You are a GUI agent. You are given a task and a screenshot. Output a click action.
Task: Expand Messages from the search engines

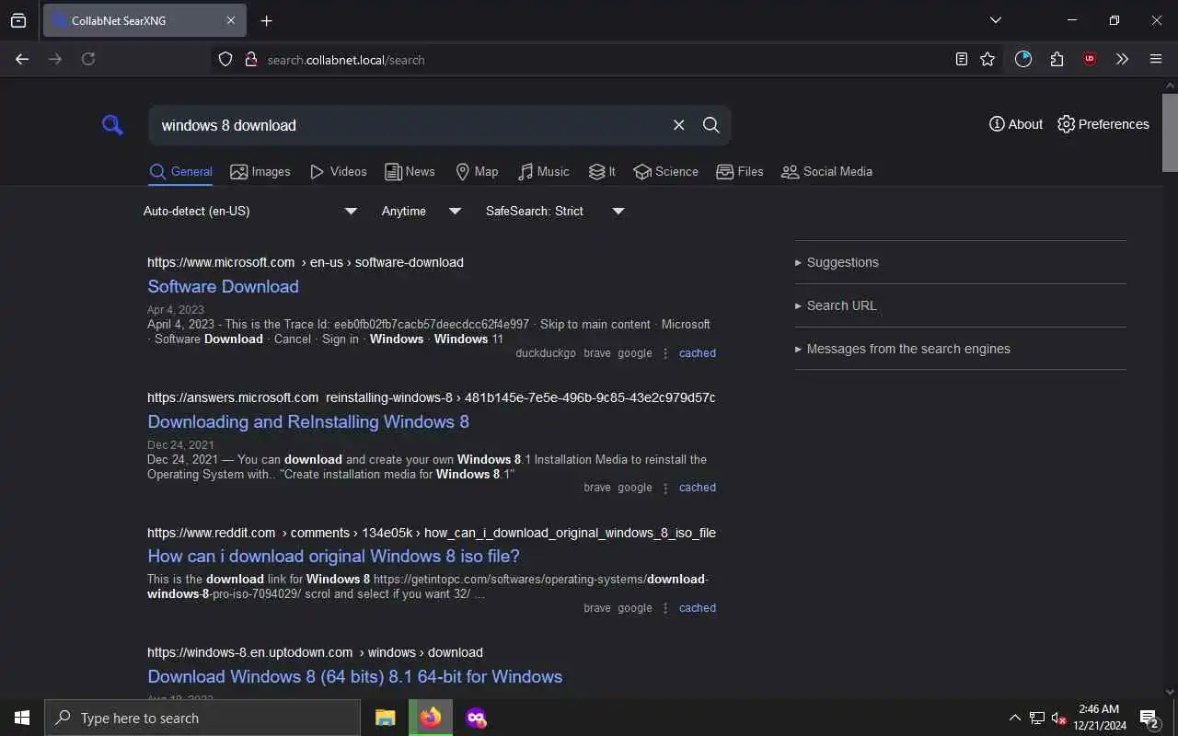[x=960, y=349]
